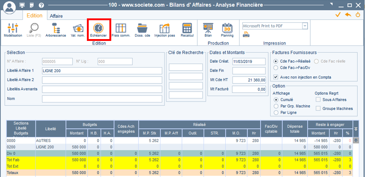Viewport: 365px width, 177px height.
Task: Select Cde Fac->Fac/Dv radio option
Action: click(x=276, y=68)
